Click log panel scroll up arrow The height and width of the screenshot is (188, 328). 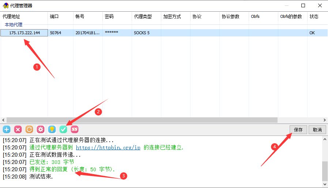325,139
